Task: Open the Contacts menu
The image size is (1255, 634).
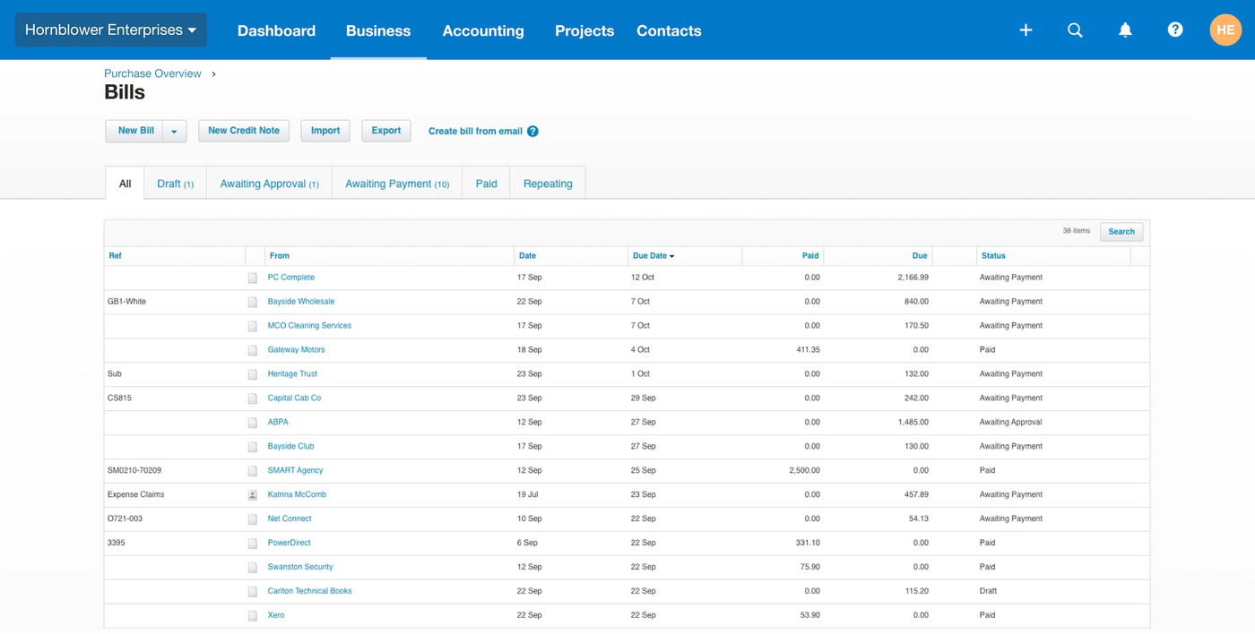Action: click(669, 30)
